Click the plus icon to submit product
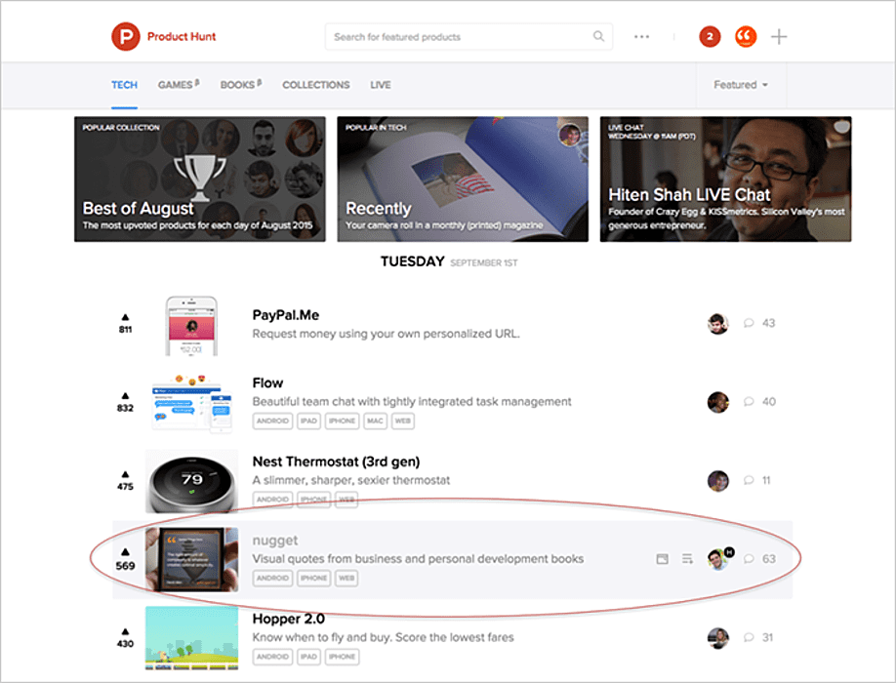The width and height of the screenshot is (896, 683). pos(779,36)
